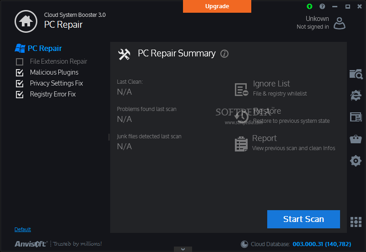Click the Restore clock icon
The image size is (366, 252).
coord(242,116)
